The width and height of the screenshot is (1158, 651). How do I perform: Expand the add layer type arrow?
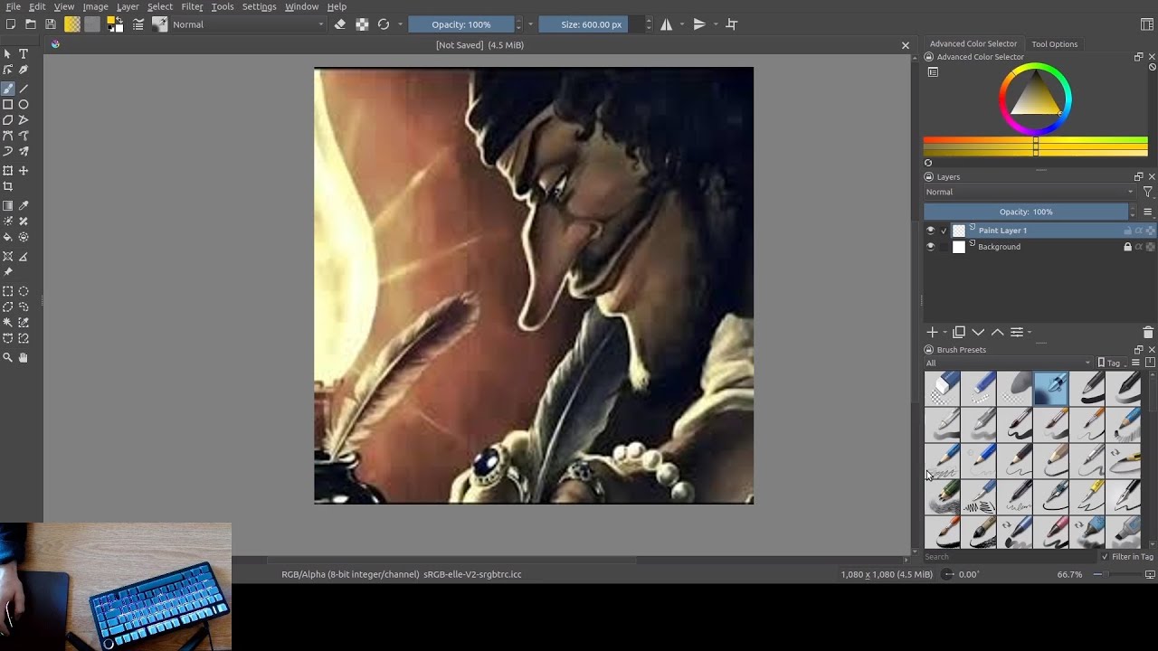tap(944, 333)
